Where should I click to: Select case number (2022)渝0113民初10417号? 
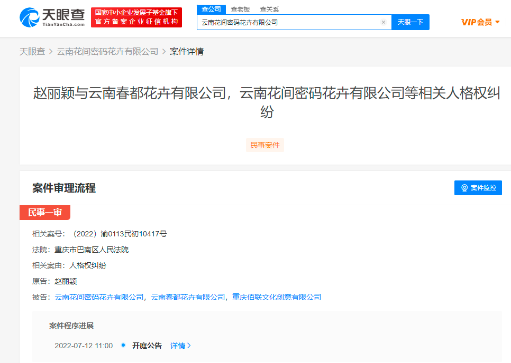click(x=118, y=234)
